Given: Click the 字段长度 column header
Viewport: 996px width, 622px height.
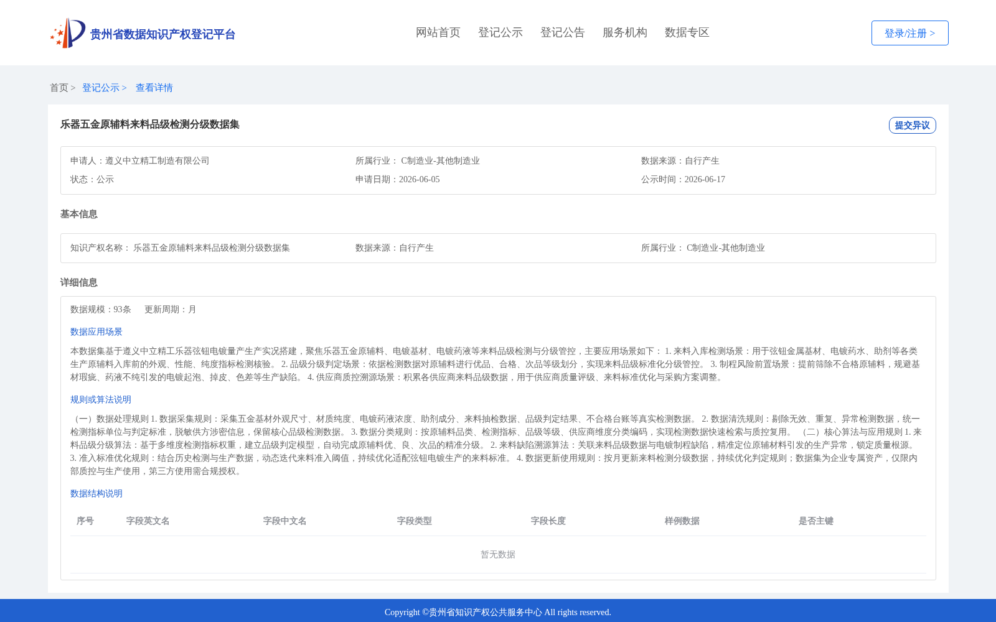Looking at the screenshot, I should [x=548, y=521].
